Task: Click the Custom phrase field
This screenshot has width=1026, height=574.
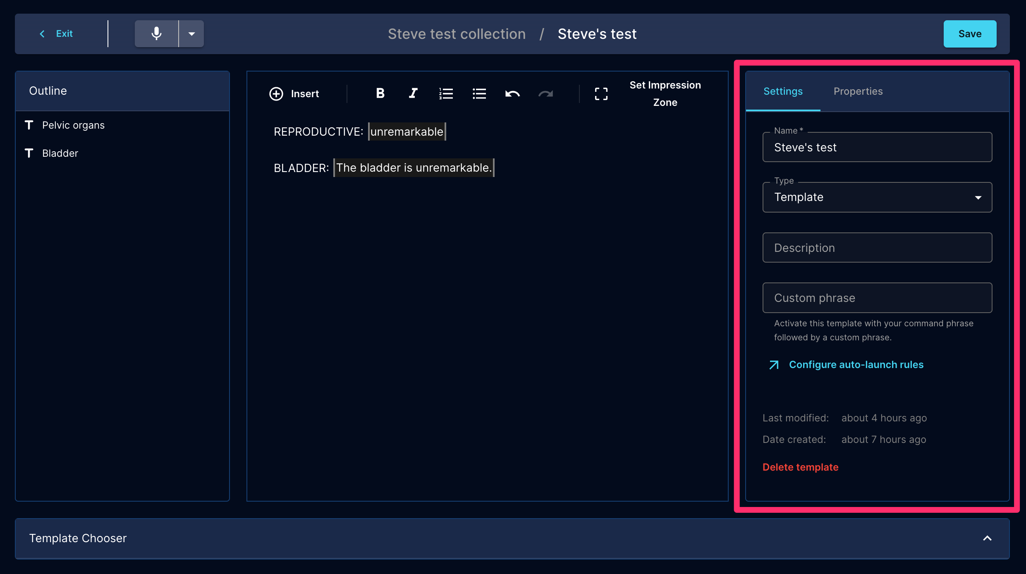Action: pos(877,298)
